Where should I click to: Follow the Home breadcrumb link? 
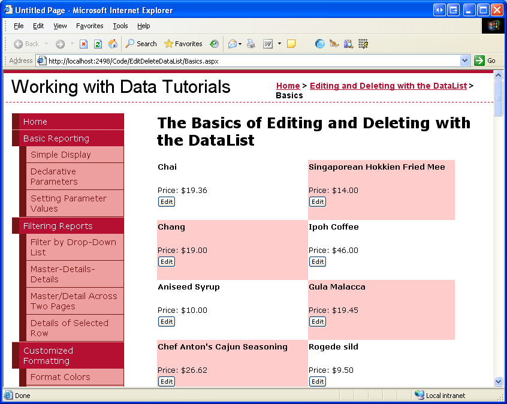pyautogui.click(x=288, y=86)
